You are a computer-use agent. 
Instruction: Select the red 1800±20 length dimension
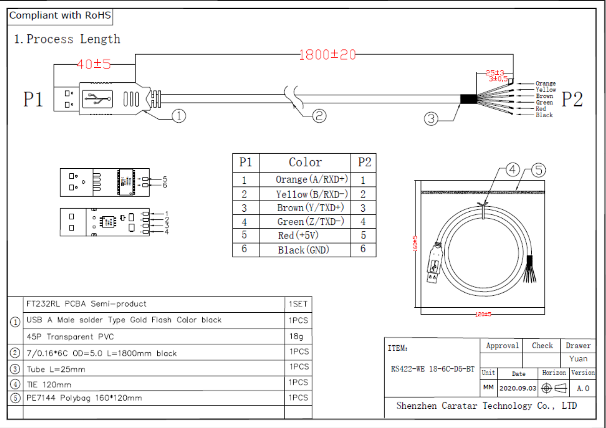[328, 55]
